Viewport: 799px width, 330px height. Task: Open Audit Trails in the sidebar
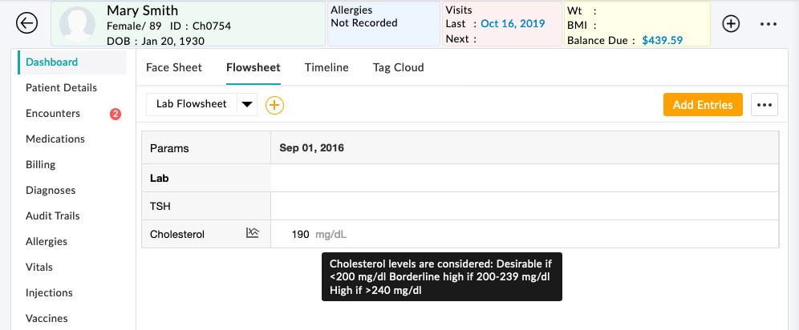click(x=52, y=215)
